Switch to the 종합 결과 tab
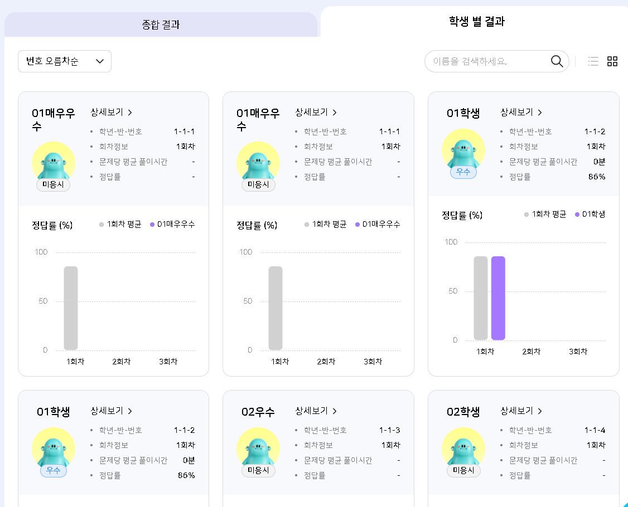The width and height of the screenshot is (628, 507). pos(161,25)
